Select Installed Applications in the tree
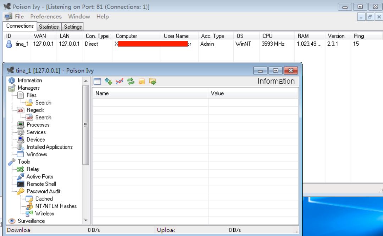Image resolution: width=383 pixels, height=236 pixels. pos(50,147)
